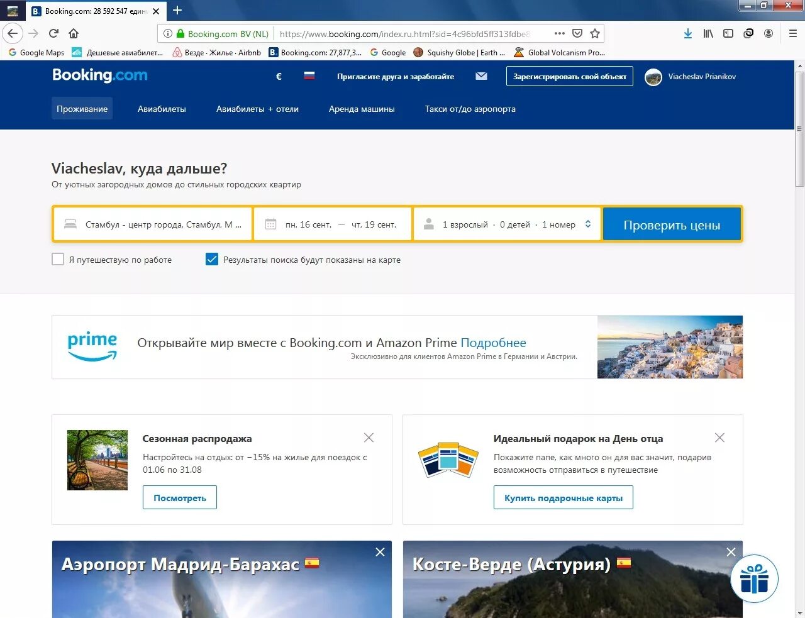Click scrollbar down arrow

799,613
